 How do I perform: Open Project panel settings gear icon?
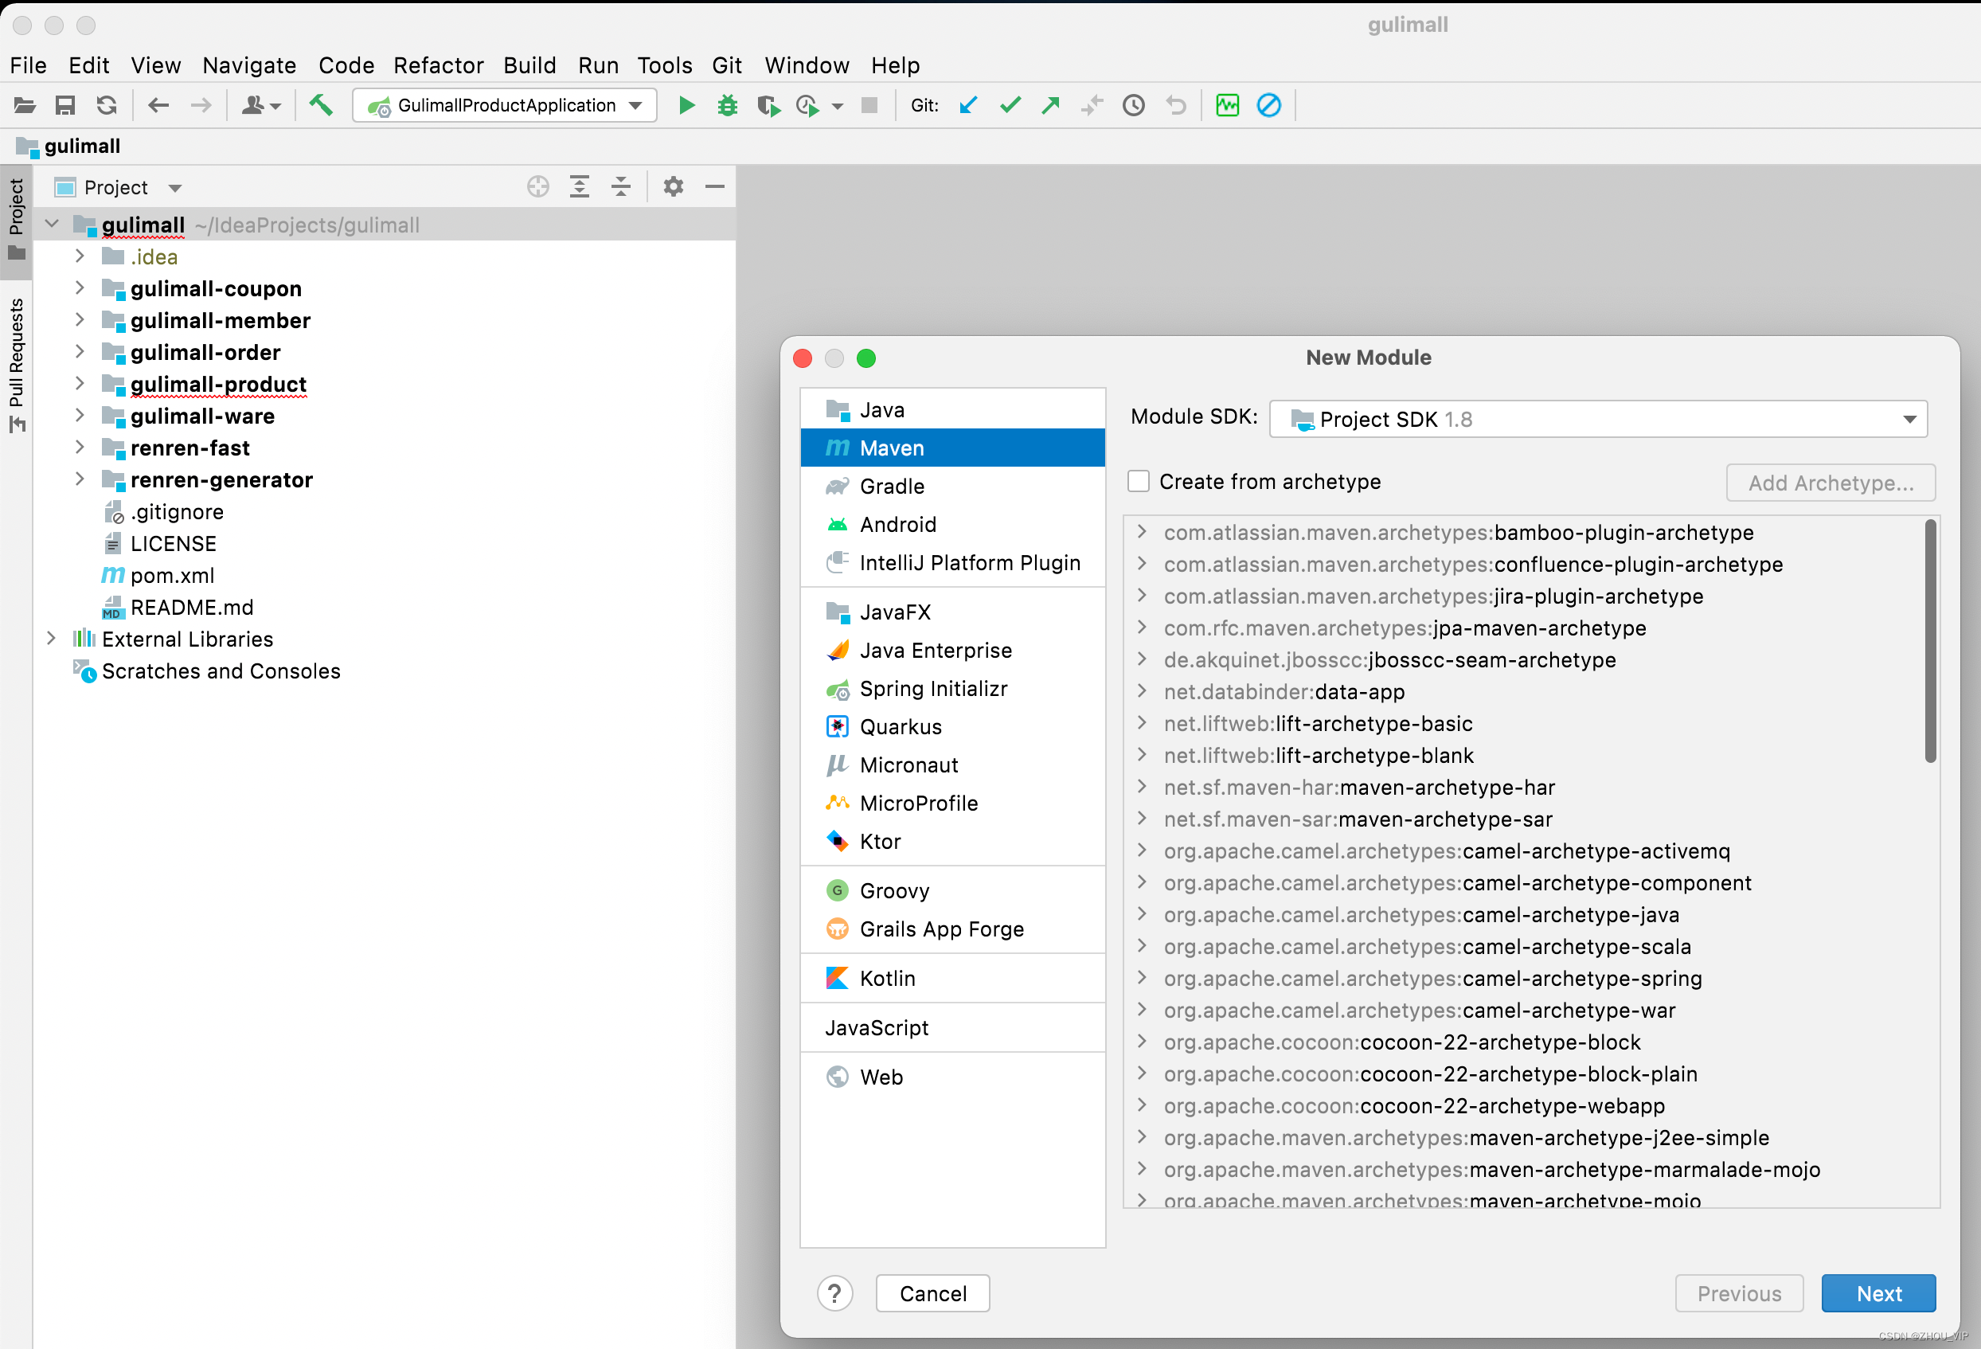pos(674,187)
